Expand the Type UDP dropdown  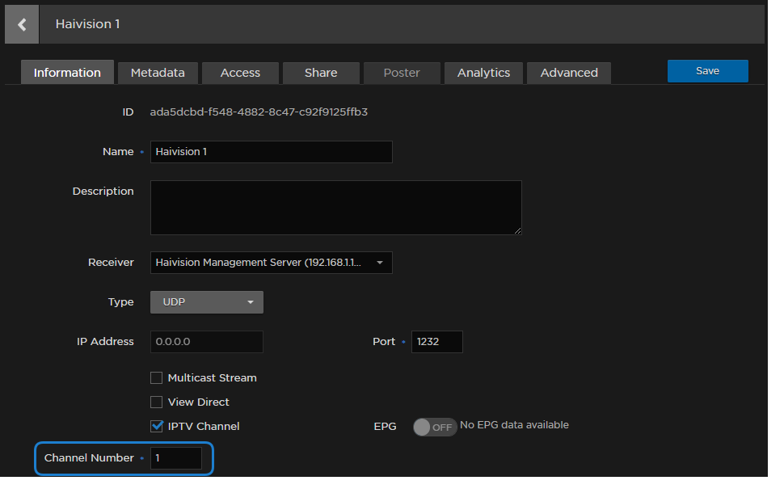[207, 302]
